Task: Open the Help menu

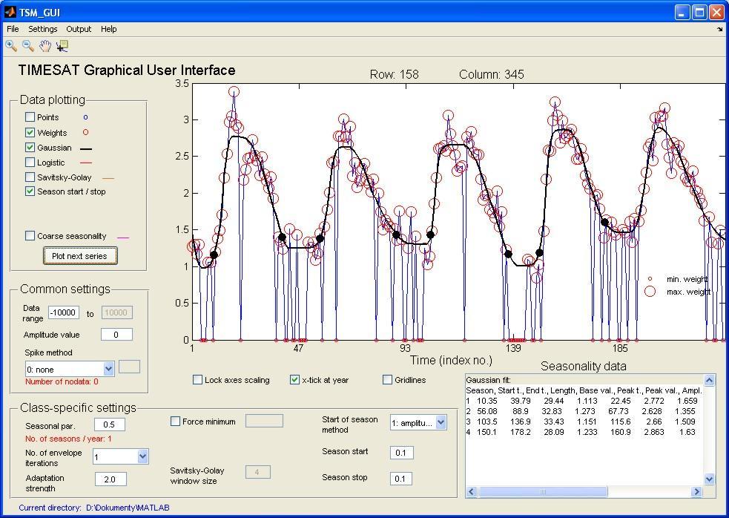Action: 109,29
